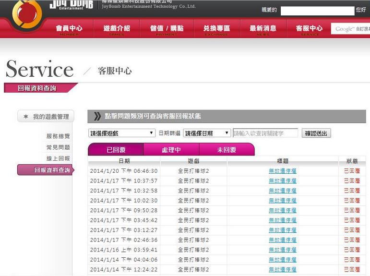Click the Google custom search box
Viewport: 370px width, 276px height.
[350, 29]
